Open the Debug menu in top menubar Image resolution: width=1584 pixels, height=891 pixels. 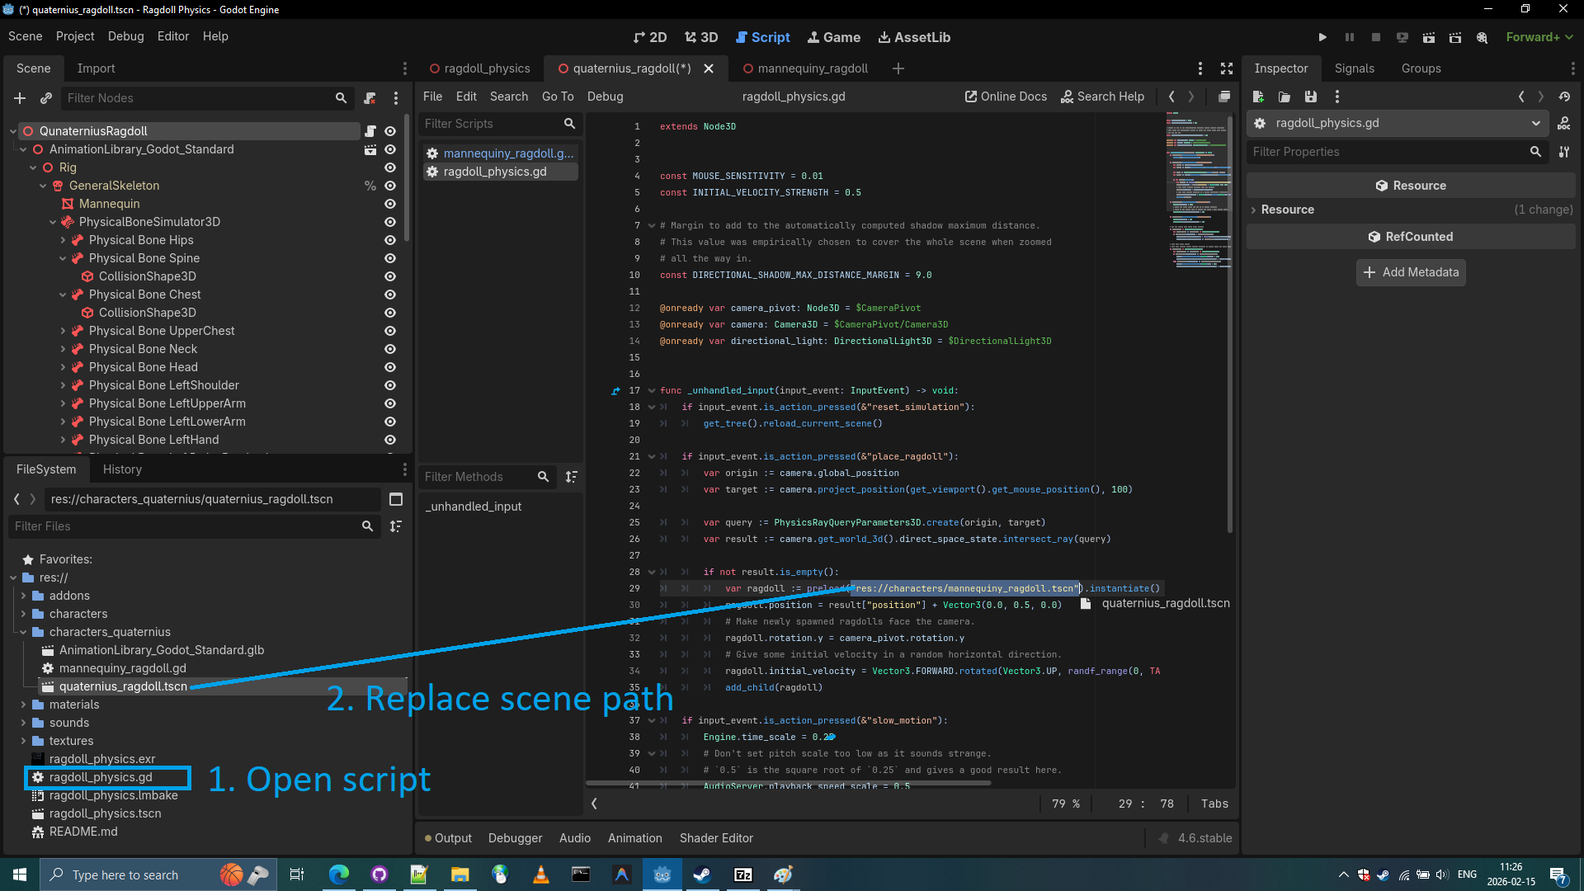125,36
